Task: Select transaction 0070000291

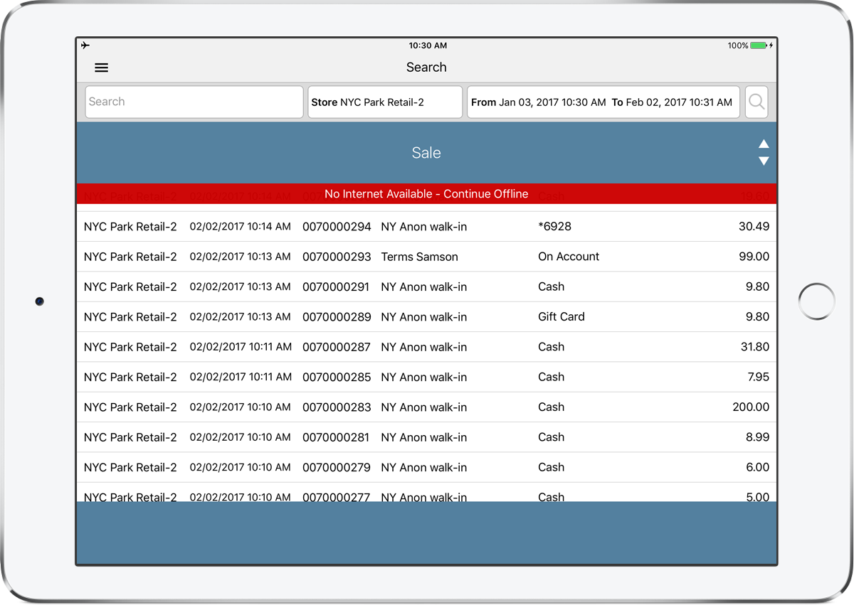Action: [426, 287]
